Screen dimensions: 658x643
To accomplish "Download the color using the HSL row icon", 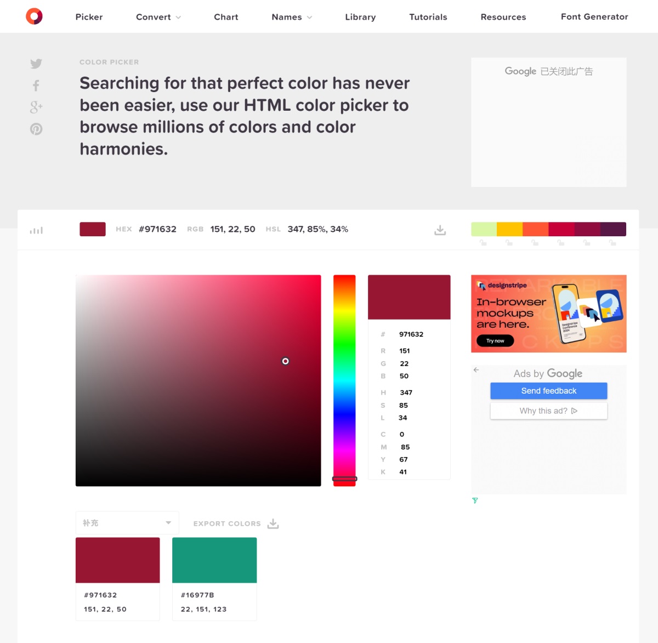I will pyautogui.click(x=440, y=230).
